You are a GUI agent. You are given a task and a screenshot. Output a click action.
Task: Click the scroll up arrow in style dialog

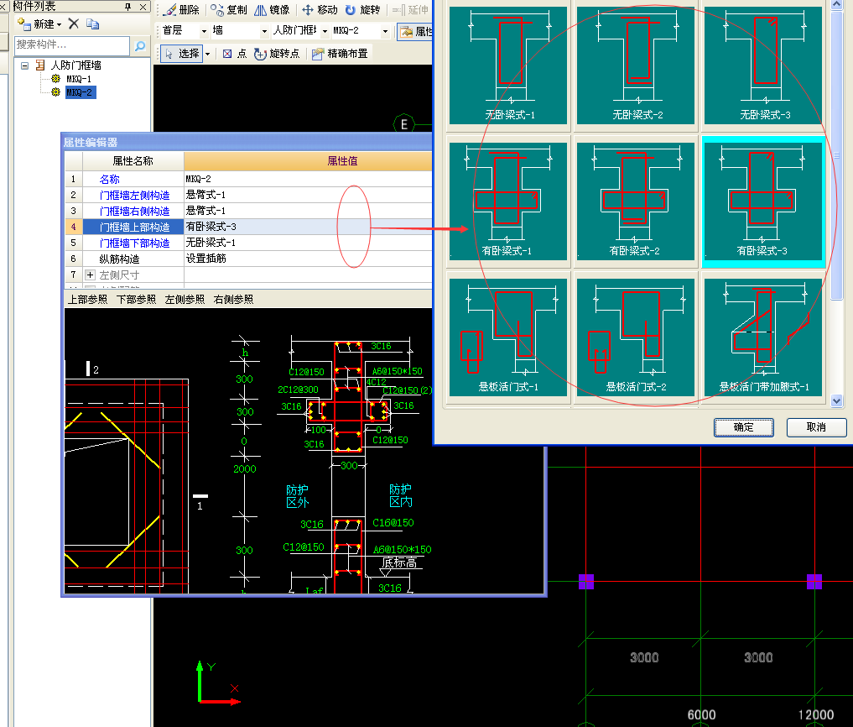(x=837, y=5)
